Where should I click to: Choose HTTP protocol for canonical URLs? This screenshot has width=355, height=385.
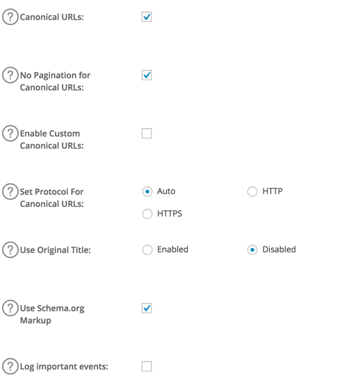(252, 192)
